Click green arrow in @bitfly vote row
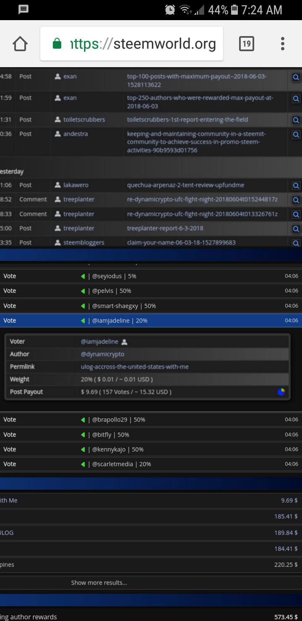Screen dimensions: 302x621 pos(83,435)
